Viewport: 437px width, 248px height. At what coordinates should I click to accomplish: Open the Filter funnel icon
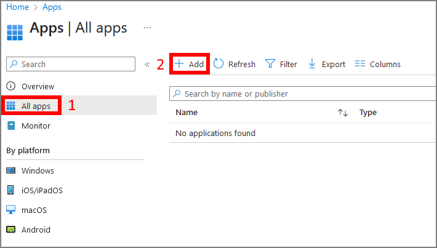point(270,64)
